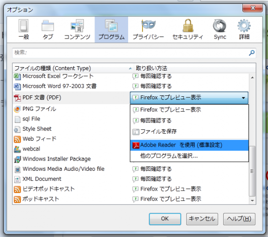The image size is (268, 237).
Task: Click the list scrollbar down arrow
Action: [252, 200]
